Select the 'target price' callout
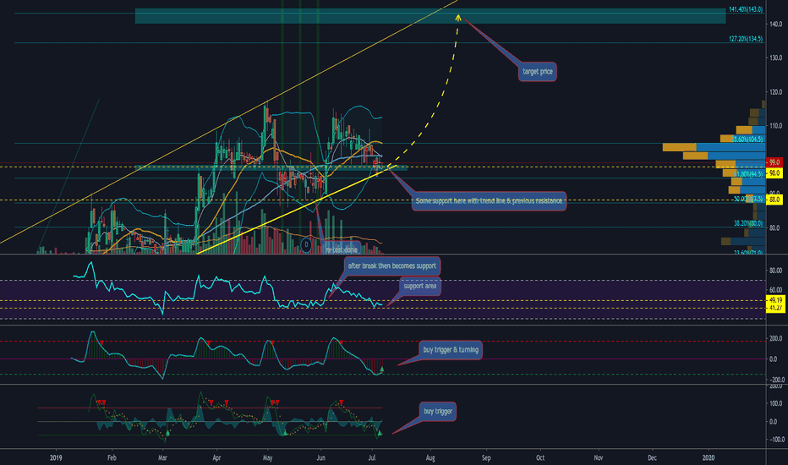The image size is (788, 465). tap(537, 71)
